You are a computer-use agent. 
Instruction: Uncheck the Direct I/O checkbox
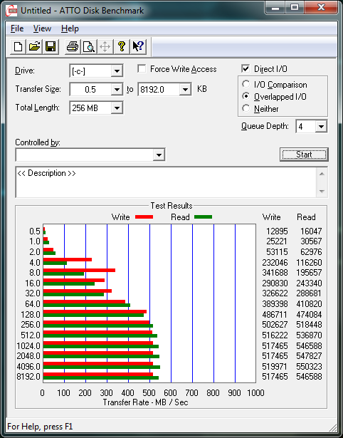click(x=246, y=68)
